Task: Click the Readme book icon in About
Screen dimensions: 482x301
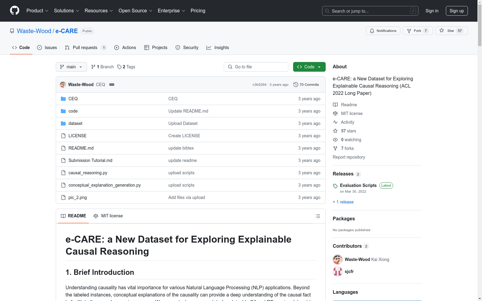Action: click(335, 105)
